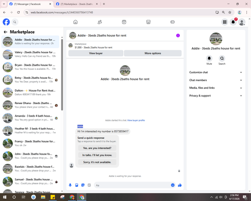The width and height of the screenshot is (251, 201).
Task: Open Dalton House For Rent conversation
Action: point(30,92)
